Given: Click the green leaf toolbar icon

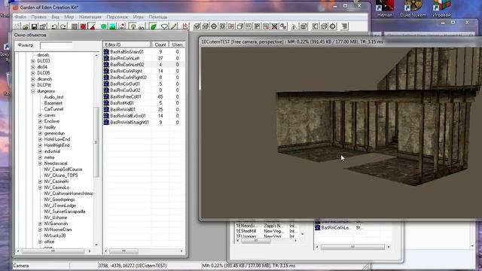Looking at the screenshot, I should (153, 26).
